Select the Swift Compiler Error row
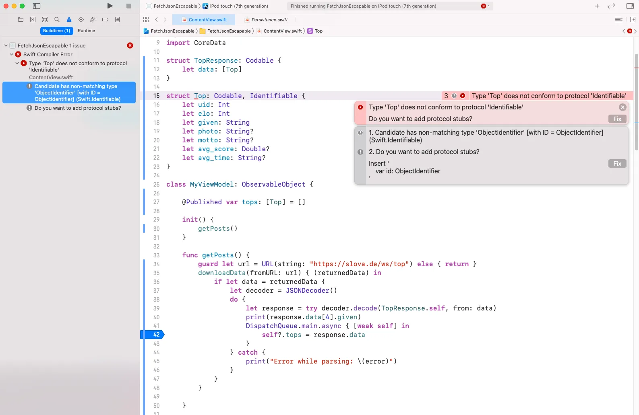Screen dimensions: 639x415 click(48, 54)
